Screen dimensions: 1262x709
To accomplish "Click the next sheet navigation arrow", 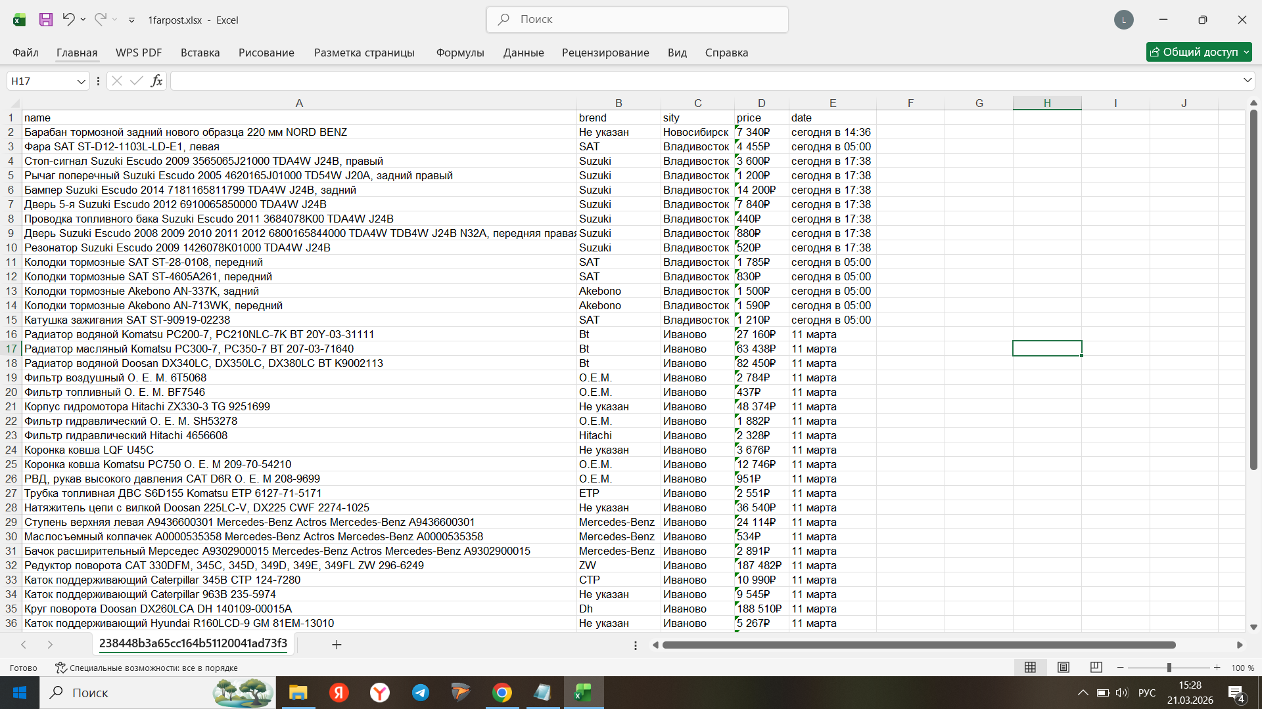I will (x=50, y=645).
